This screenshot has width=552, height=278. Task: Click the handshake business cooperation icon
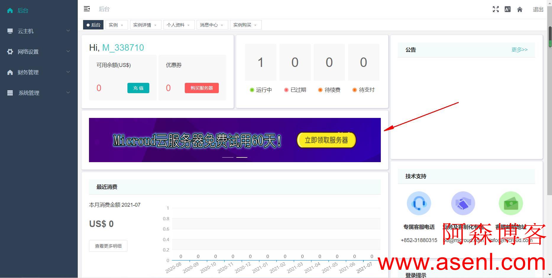[463, 203]
